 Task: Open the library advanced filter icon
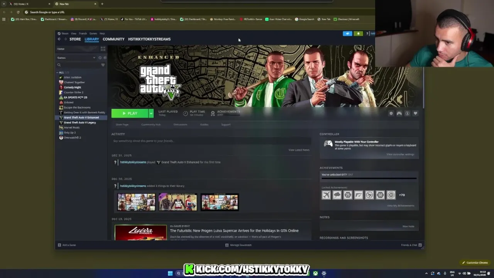(x=103, y=65)
